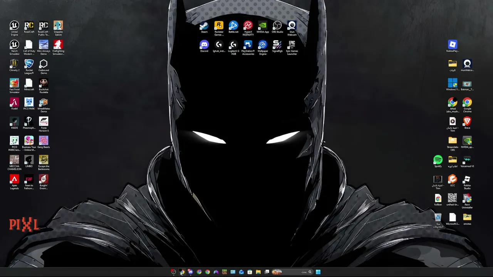Select the Streamlabs OBS folder

453,144
